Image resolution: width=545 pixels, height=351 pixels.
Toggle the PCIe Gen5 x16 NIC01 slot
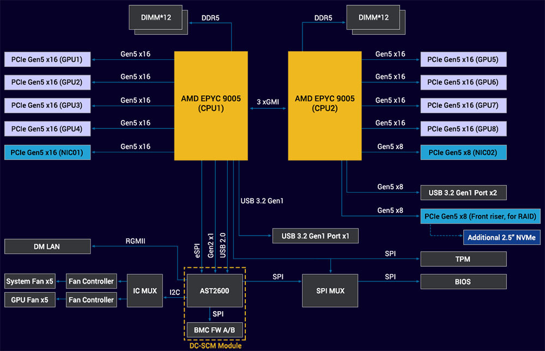coord(47,152)
